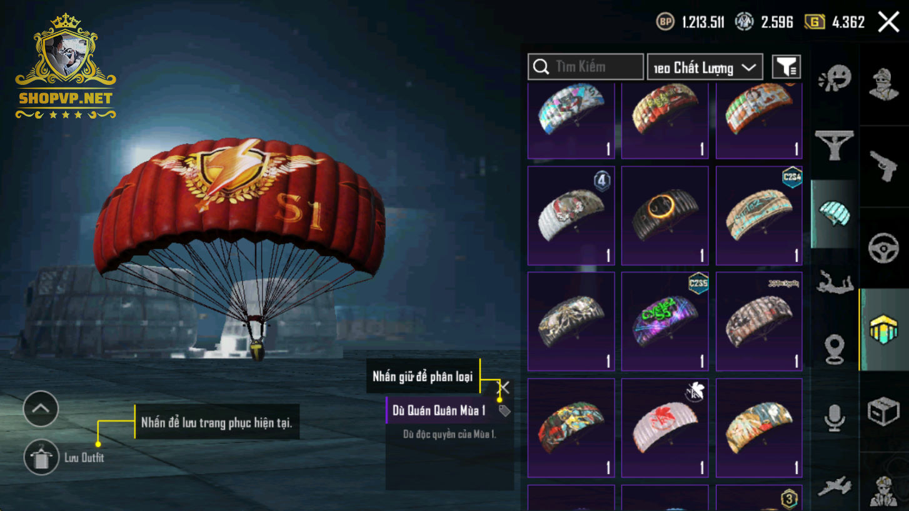Expand the Chất Lượng sort dropdown

coord(705,67)
